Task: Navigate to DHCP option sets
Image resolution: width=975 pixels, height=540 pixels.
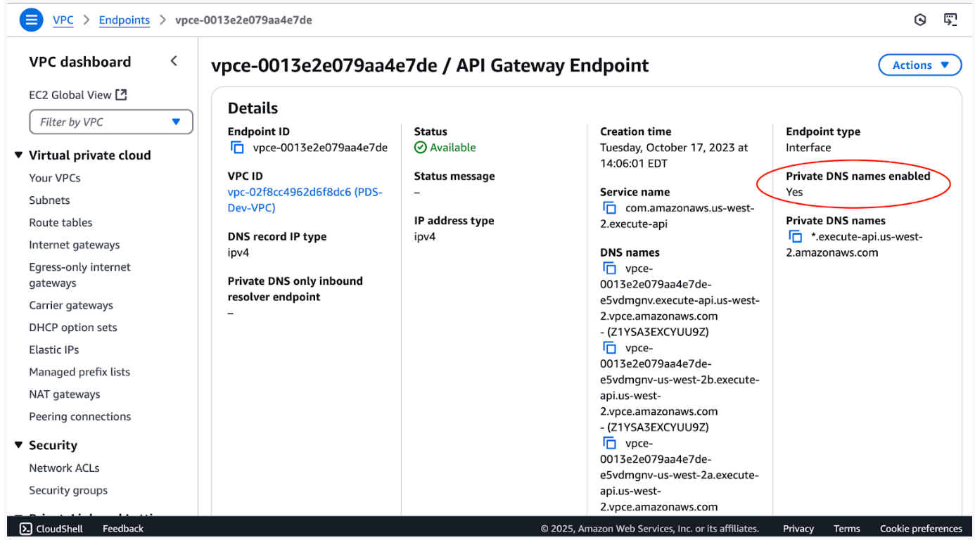Action: click(x=73, y=328)
